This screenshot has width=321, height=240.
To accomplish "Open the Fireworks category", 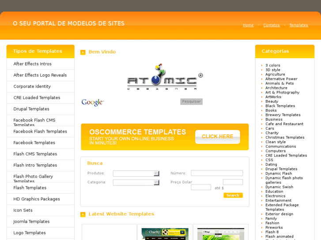I will coord(274,227).
